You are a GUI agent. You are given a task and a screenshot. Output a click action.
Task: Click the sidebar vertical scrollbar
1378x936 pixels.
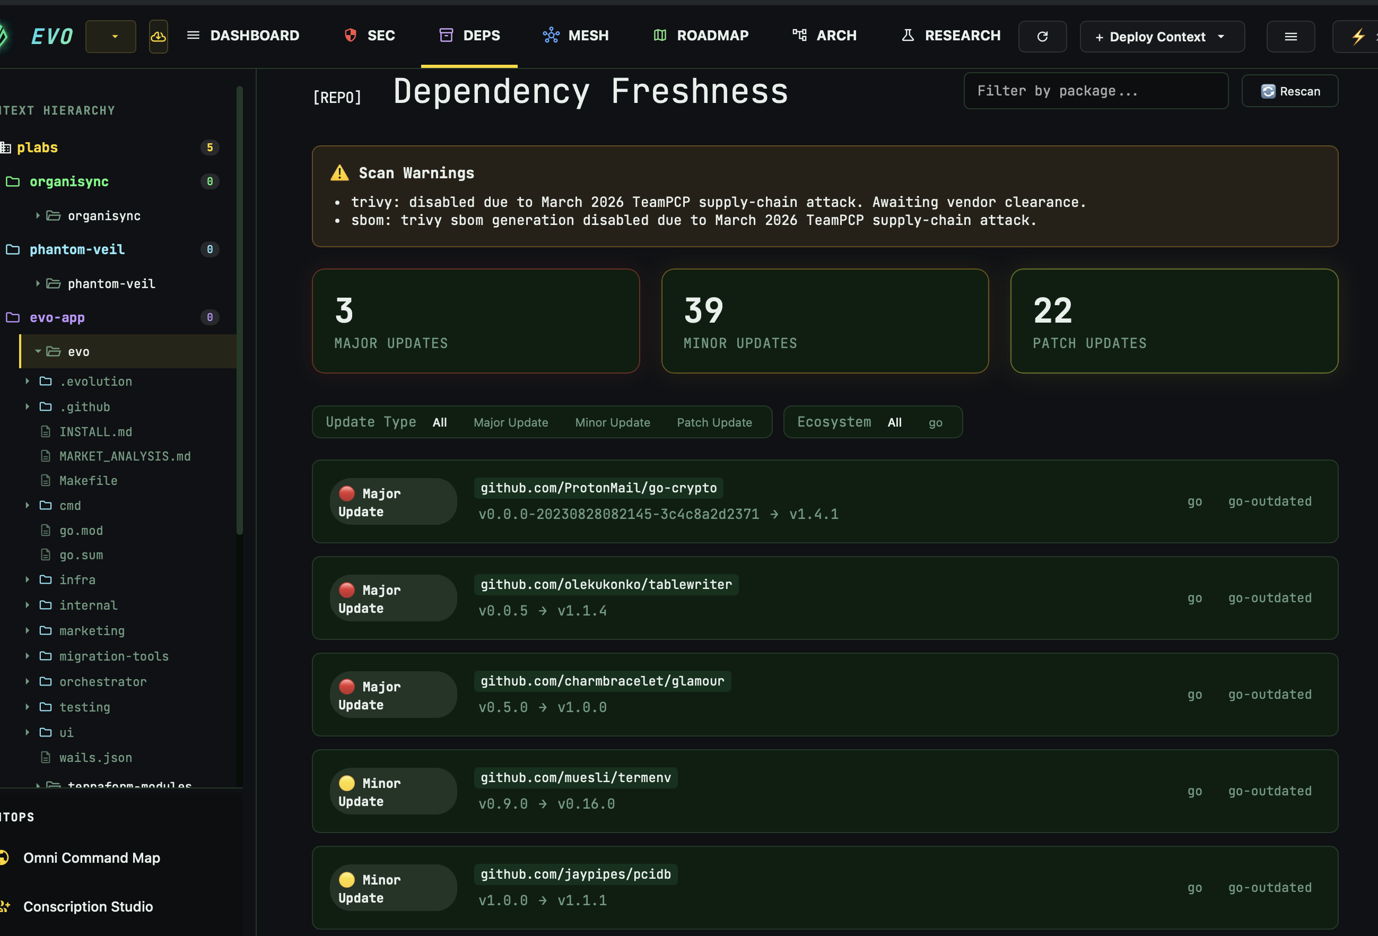coord(240,310)
